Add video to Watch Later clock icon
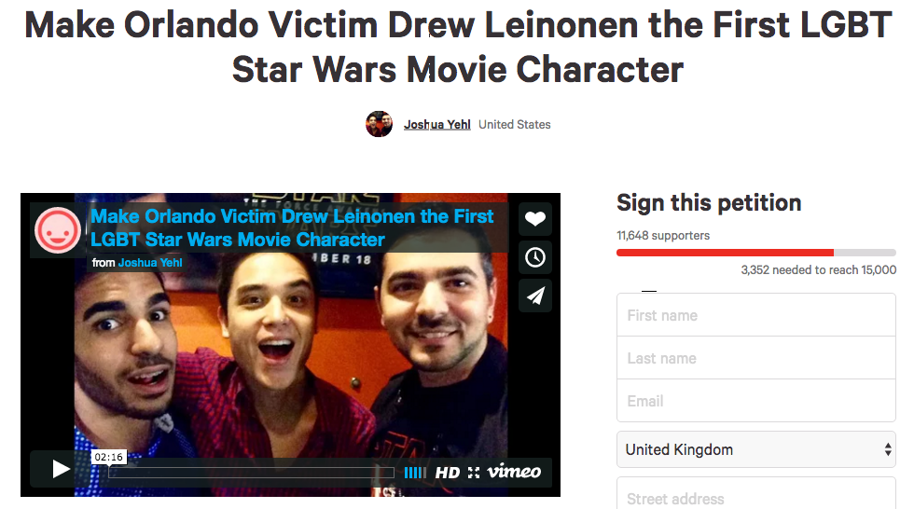914x509 pixels. coord(534,257)
